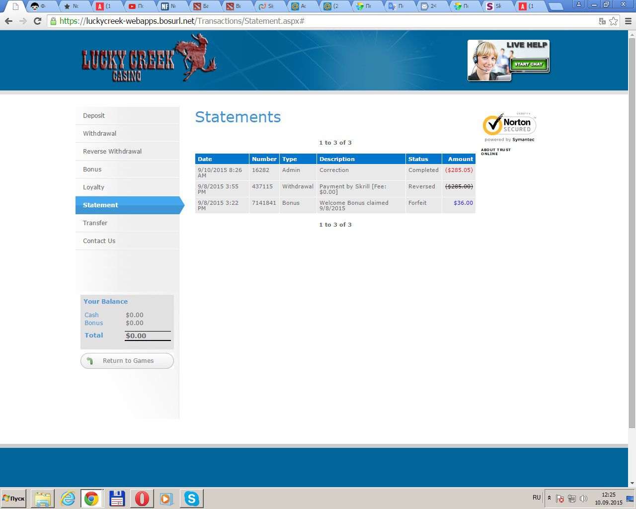
Task: Click the browser back arrow
Action: [8, 21]
